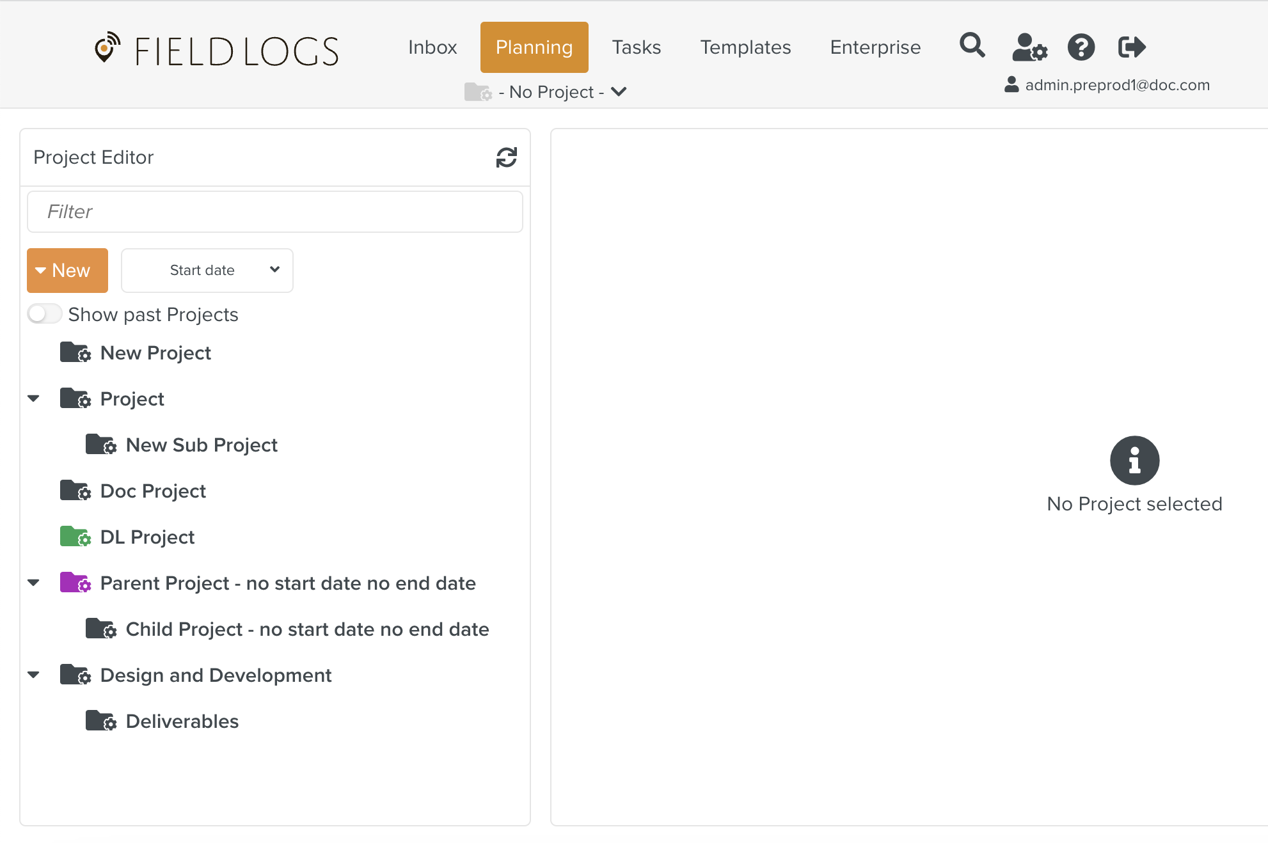Click the FieldLogs logo
Image resolution: width=1268 pixels, height=843 pixels.
click(x=217, y=50)
